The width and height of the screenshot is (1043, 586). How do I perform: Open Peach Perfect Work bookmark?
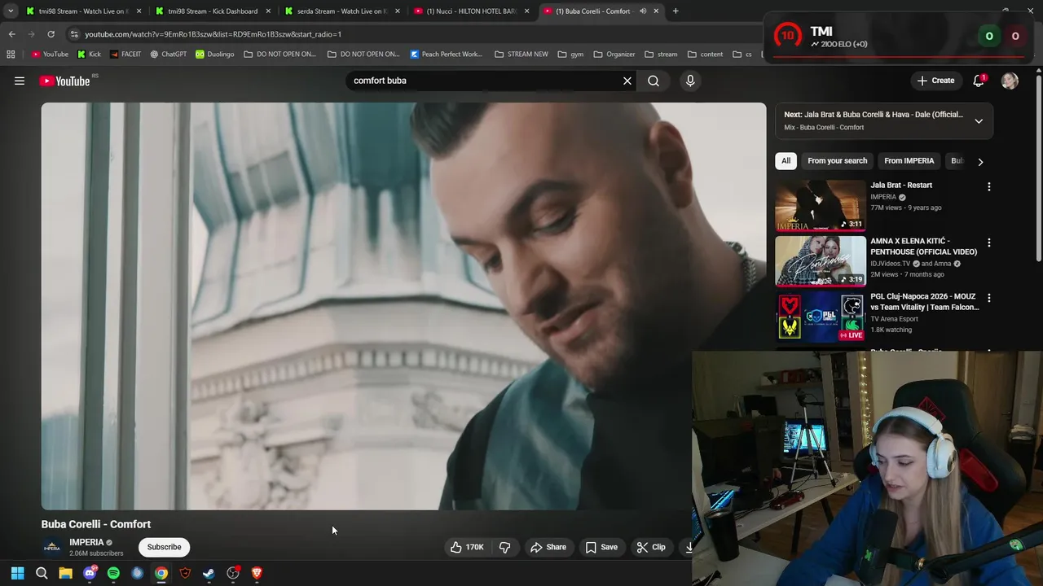coord(446,55)
